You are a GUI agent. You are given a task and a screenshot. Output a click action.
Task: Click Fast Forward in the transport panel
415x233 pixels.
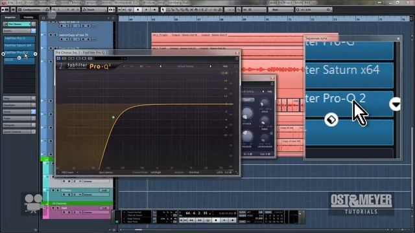pyautogui.click(x=200, y=220)
